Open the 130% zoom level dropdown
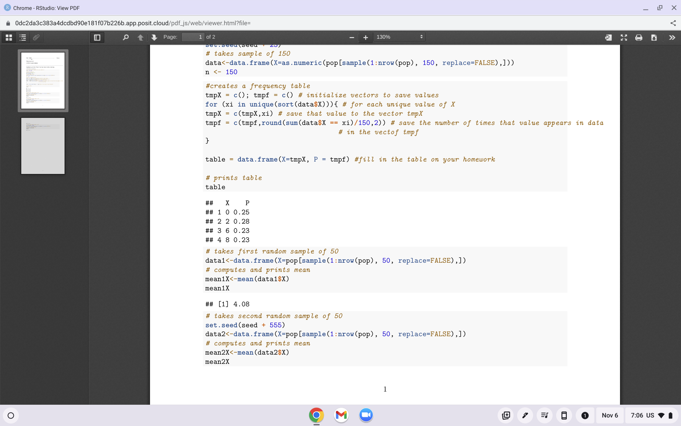 [x=399, y=37]
